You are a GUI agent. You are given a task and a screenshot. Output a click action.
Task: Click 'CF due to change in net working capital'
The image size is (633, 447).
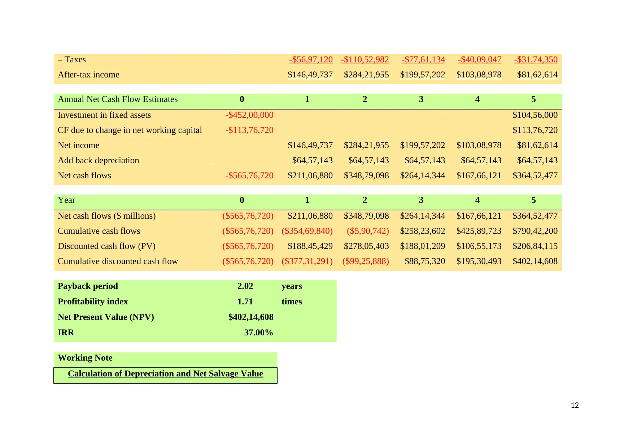[130, 130]
